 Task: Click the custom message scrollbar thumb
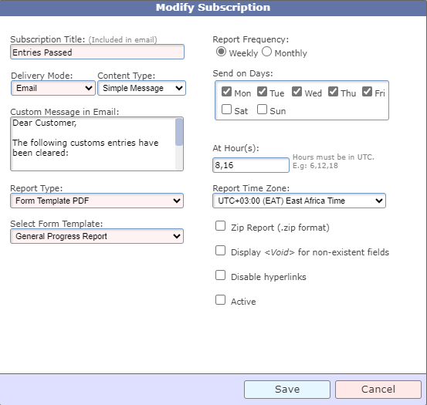tap(179, 132)
